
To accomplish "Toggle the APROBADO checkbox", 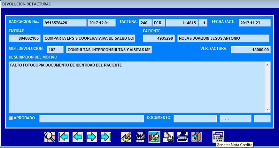I will (11, 118).
